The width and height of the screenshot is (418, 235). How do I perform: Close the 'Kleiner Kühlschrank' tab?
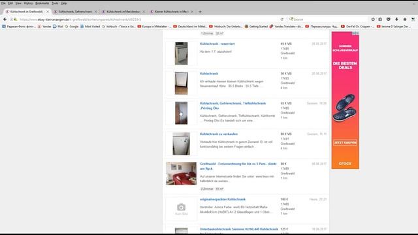coord(192,12)
